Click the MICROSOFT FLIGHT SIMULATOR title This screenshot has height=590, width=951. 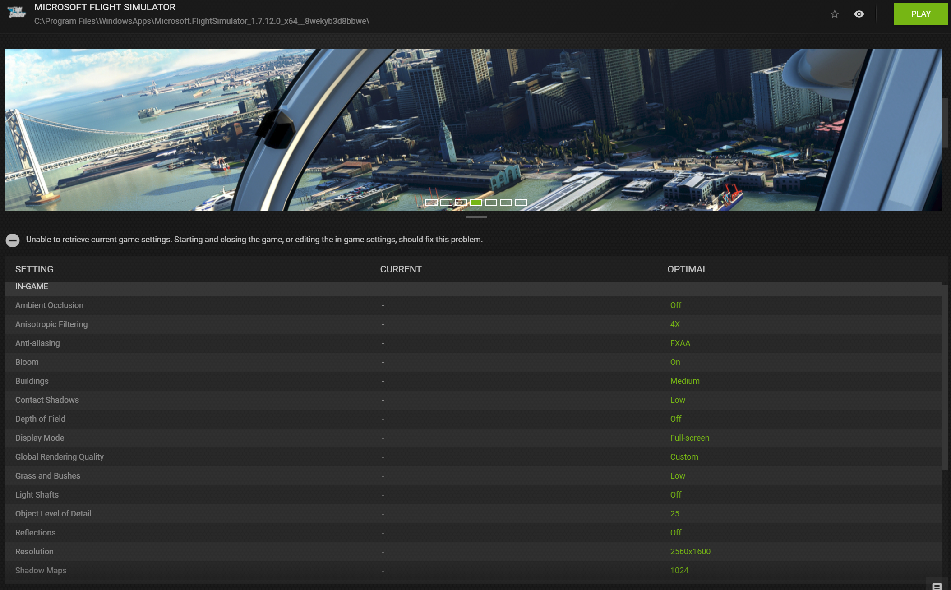[x=105, y=7]
